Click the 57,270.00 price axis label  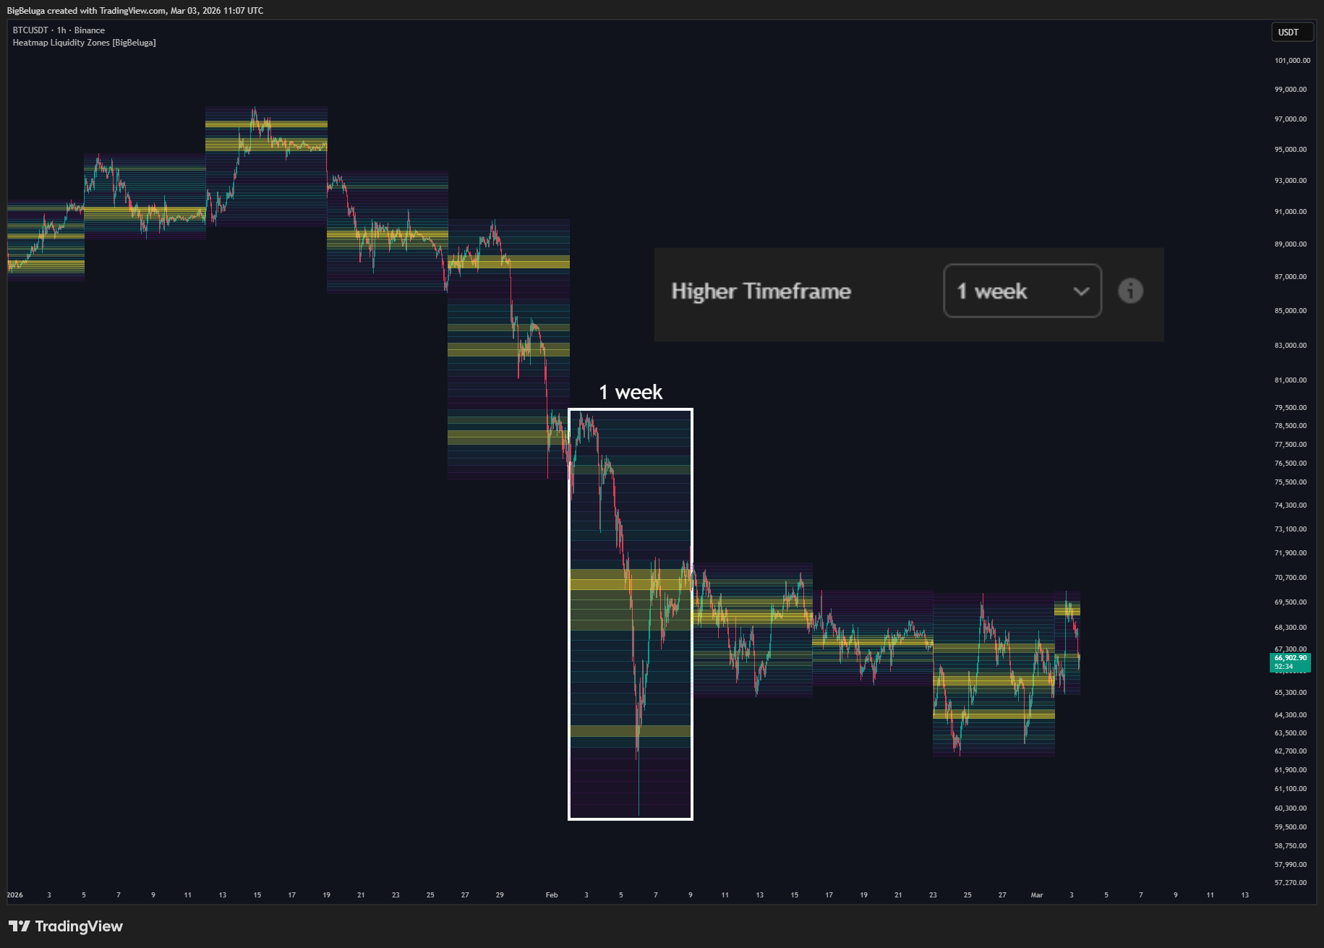tap(1291, 883)
